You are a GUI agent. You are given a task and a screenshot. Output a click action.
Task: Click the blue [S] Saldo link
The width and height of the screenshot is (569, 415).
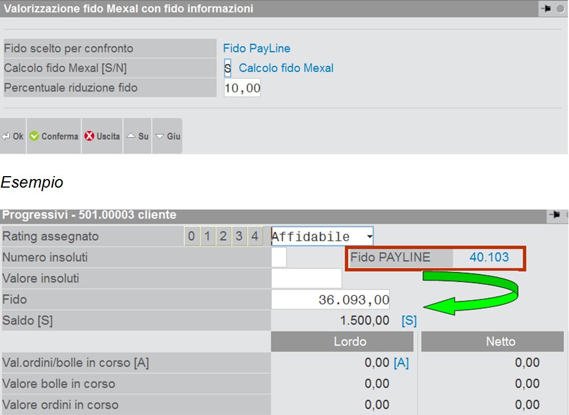pos(409,321)
